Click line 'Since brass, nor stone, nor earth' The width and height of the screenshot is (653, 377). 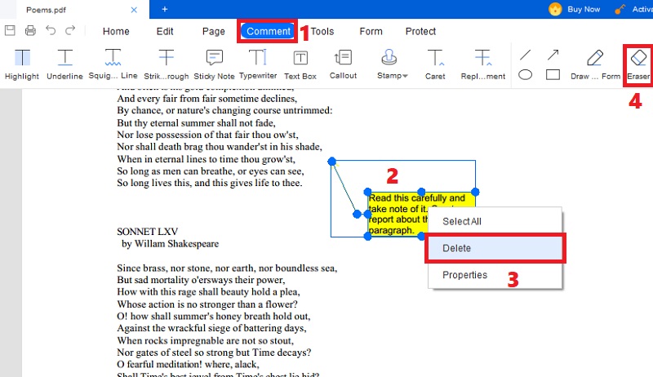point(227,268)
